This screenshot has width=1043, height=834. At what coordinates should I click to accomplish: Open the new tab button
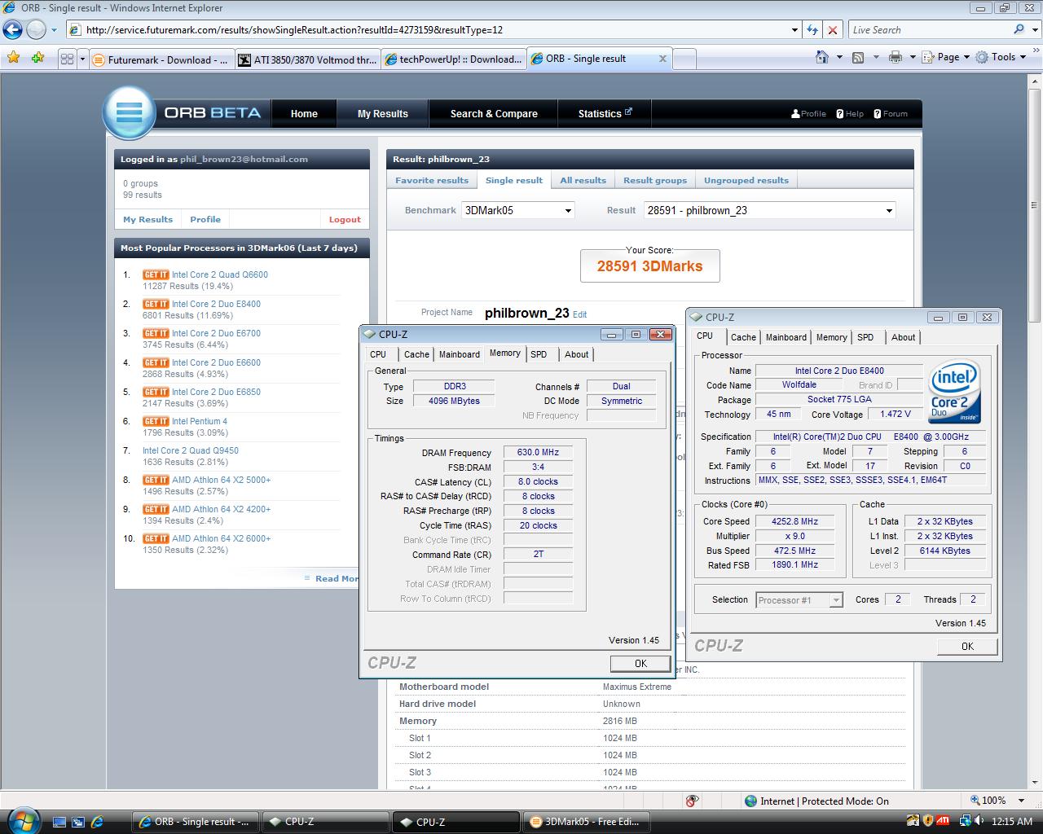684,59
